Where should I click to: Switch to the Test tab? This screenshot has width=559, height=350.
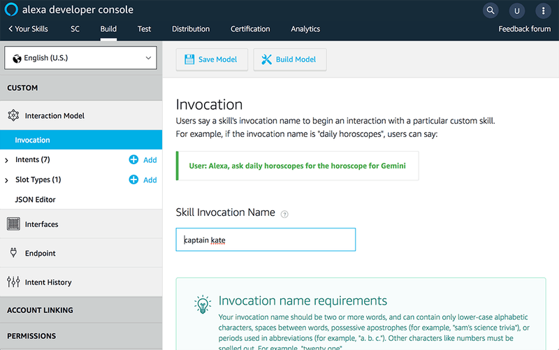click(144, 29)
